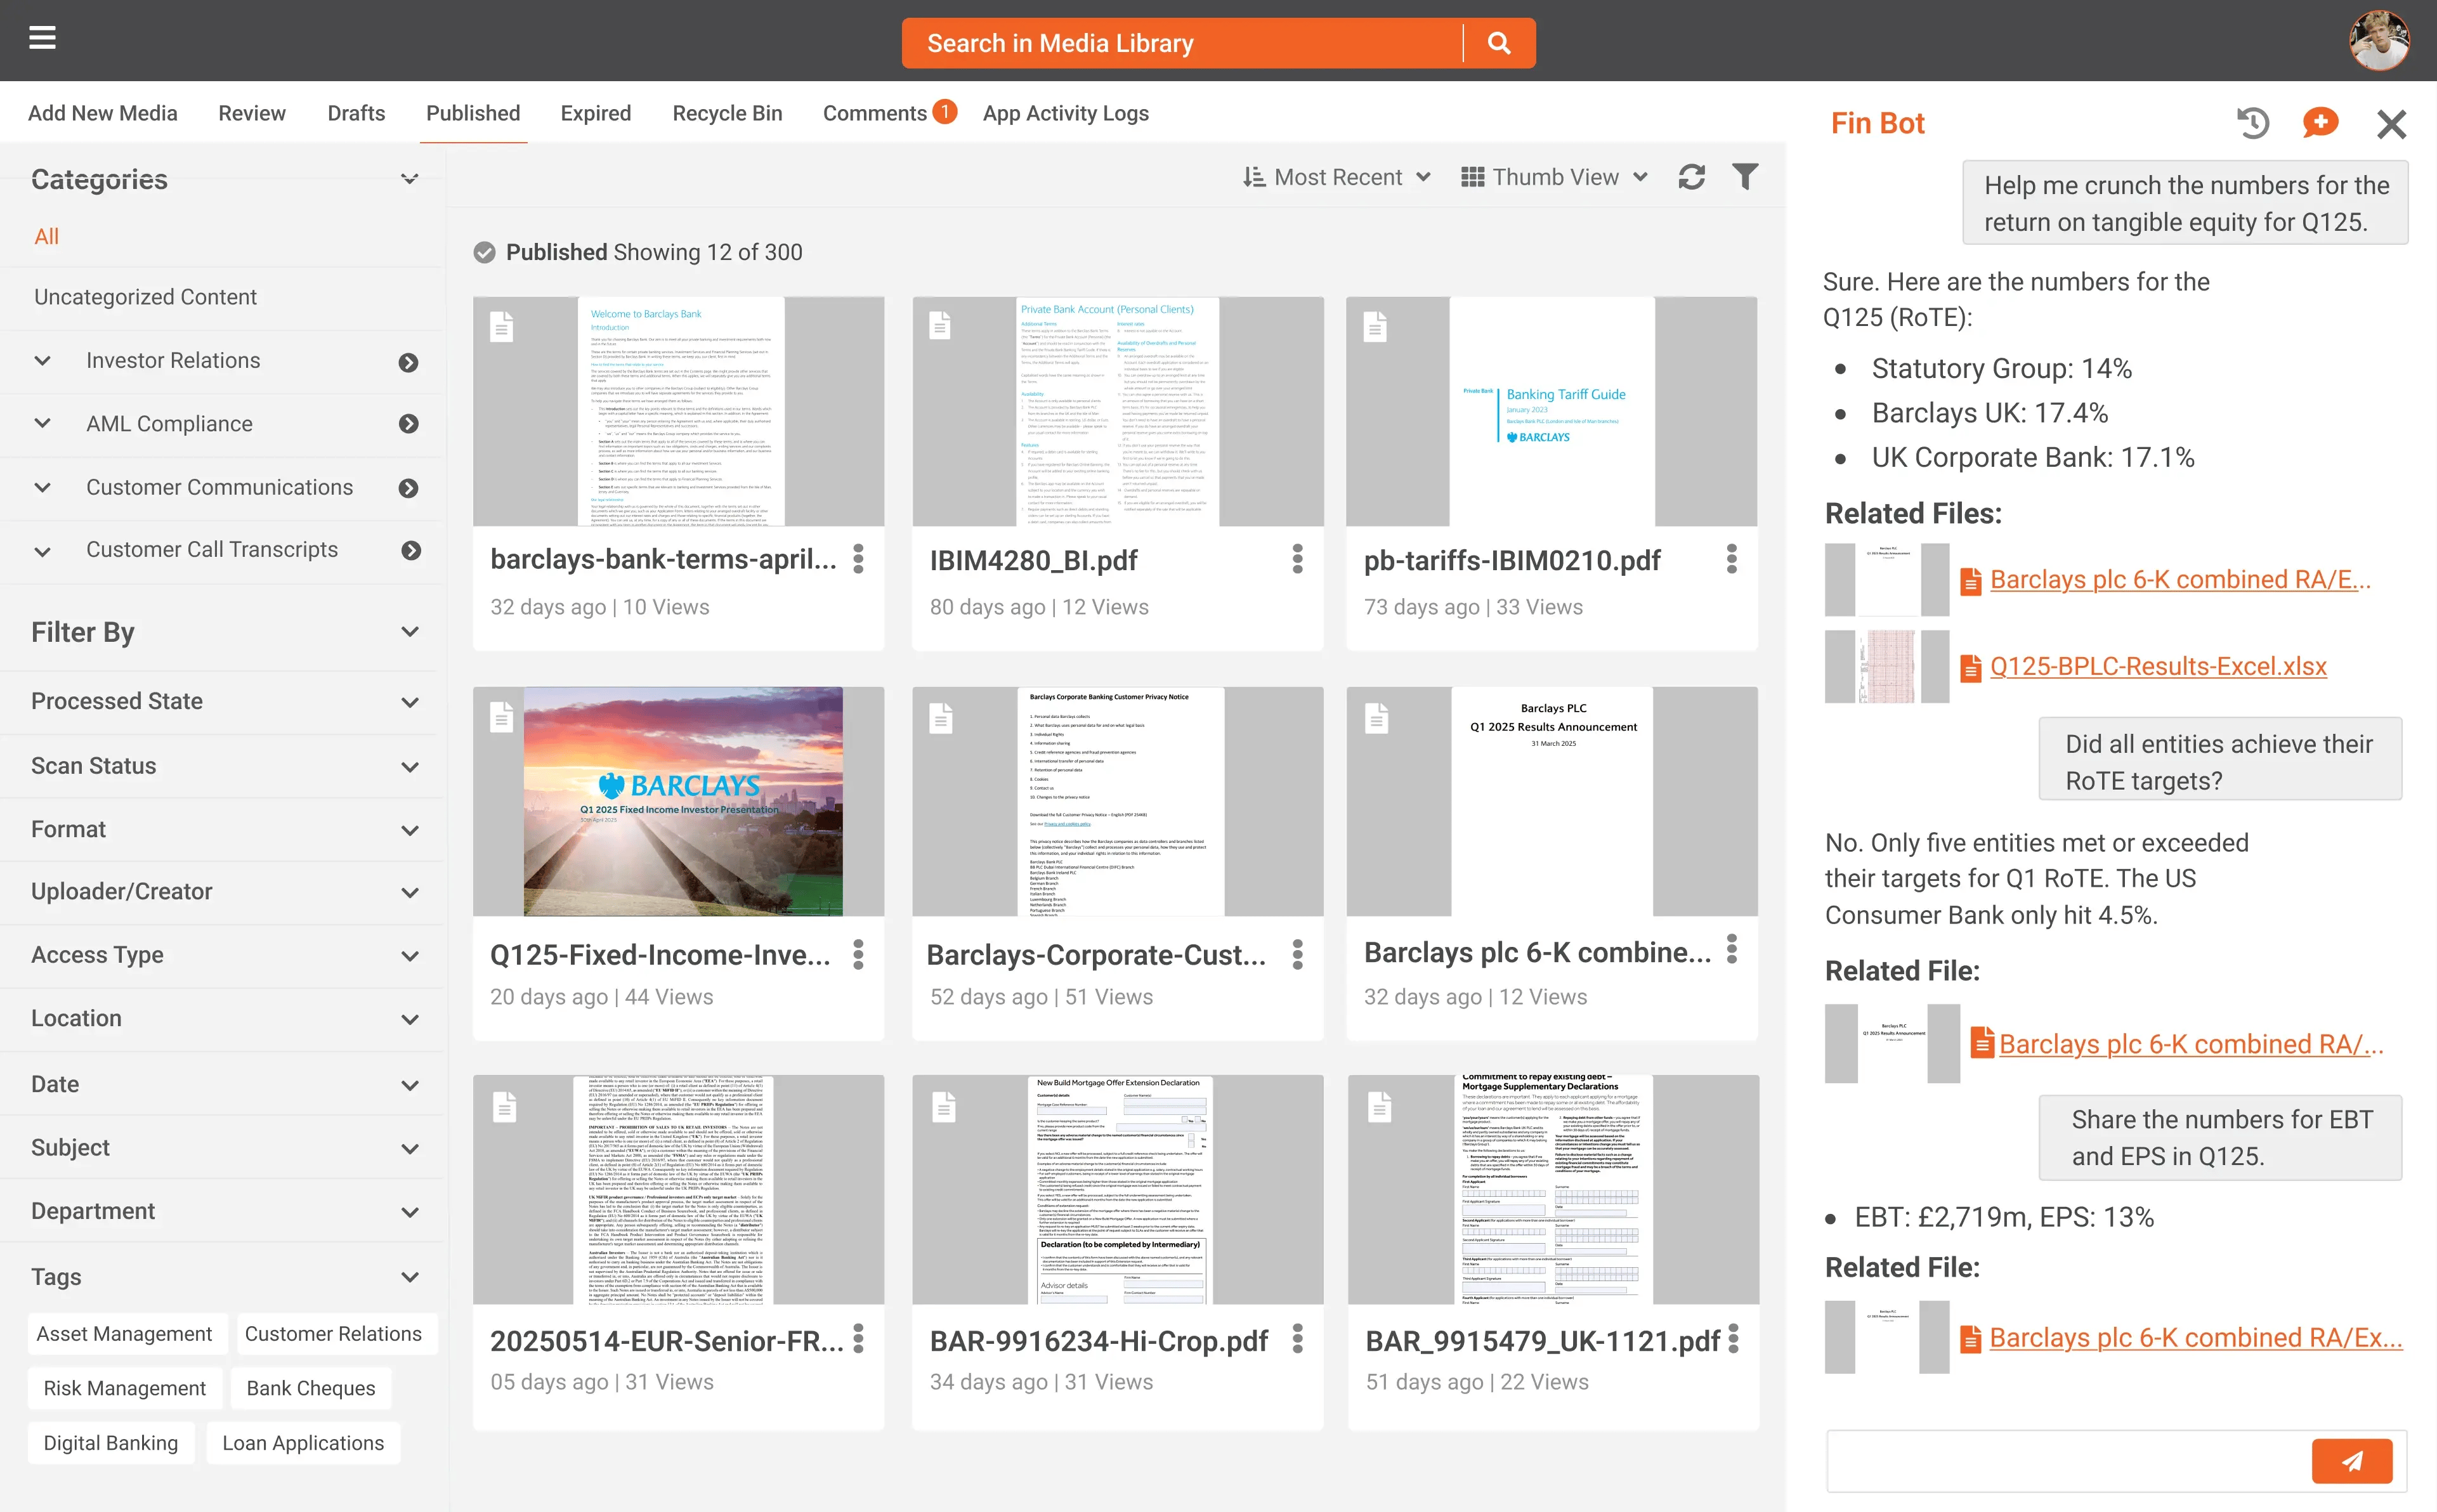Open the Recycle Bin tab
Image resolution: width=2437 pixels, height=1512 pixels.
pyautogui.click(x=727, y=113)
